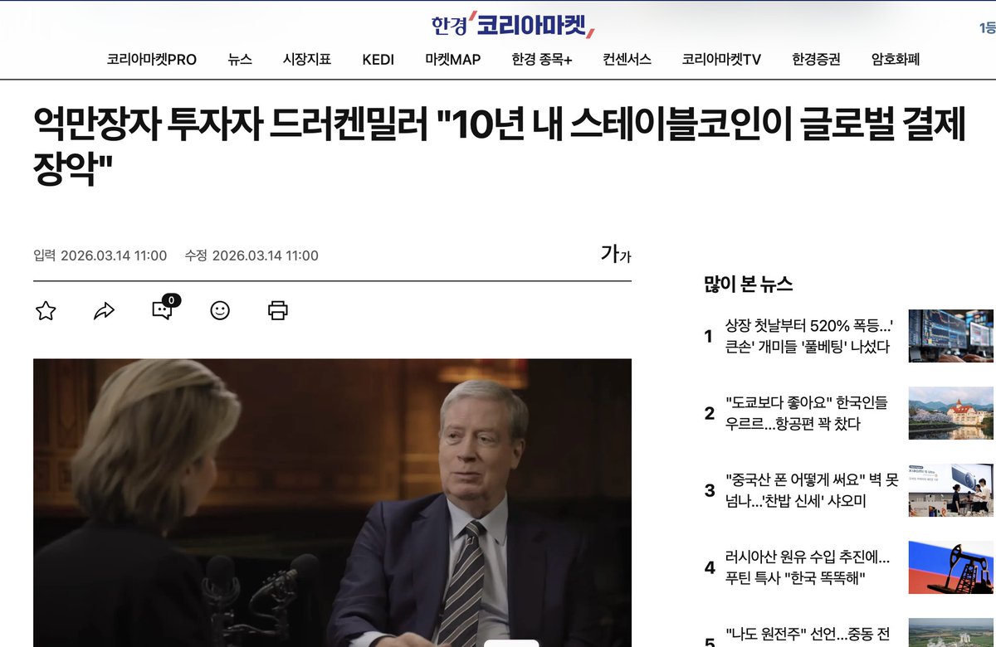The image size is (996, 647).
Task: Click the article's interview photo
Action: (x=332, y=503)
